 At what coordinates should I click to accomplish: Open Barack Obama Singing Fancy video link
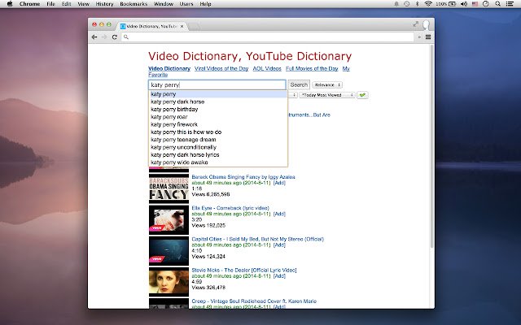pyautogui.click(x=243, y=177)
